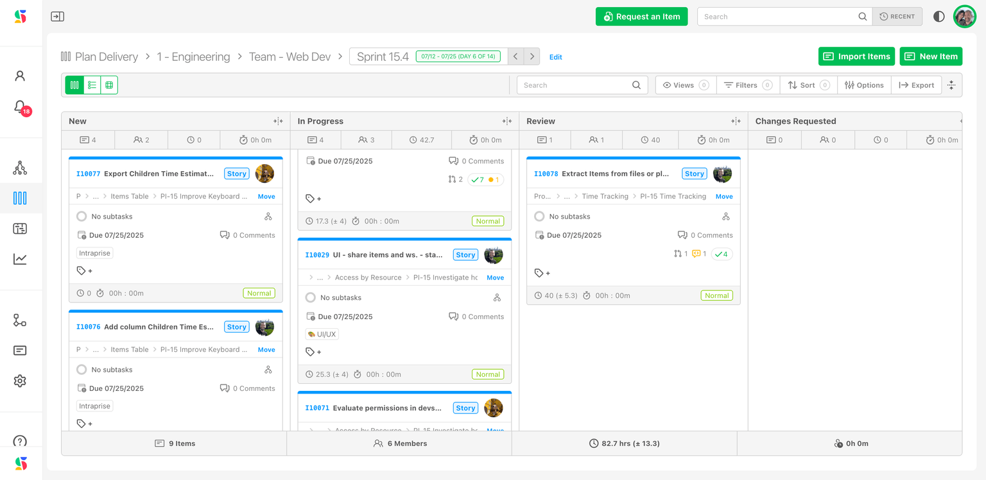Viewport: 986px width, 480px height.
Task: Switch to list view tab
Action: click(92, 85)
